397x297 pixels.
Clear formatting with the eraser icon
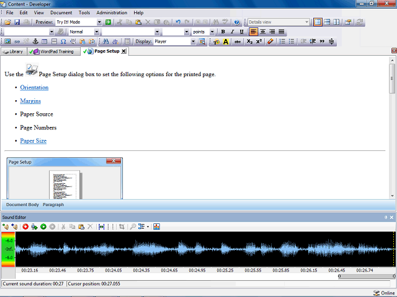270,41
